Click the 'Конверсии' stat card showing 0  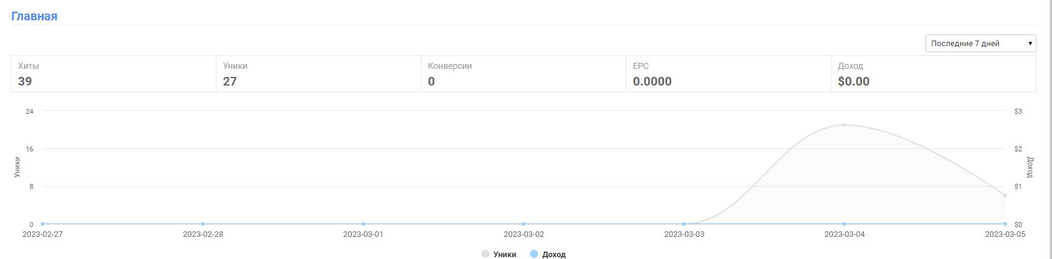click(523, 74)
